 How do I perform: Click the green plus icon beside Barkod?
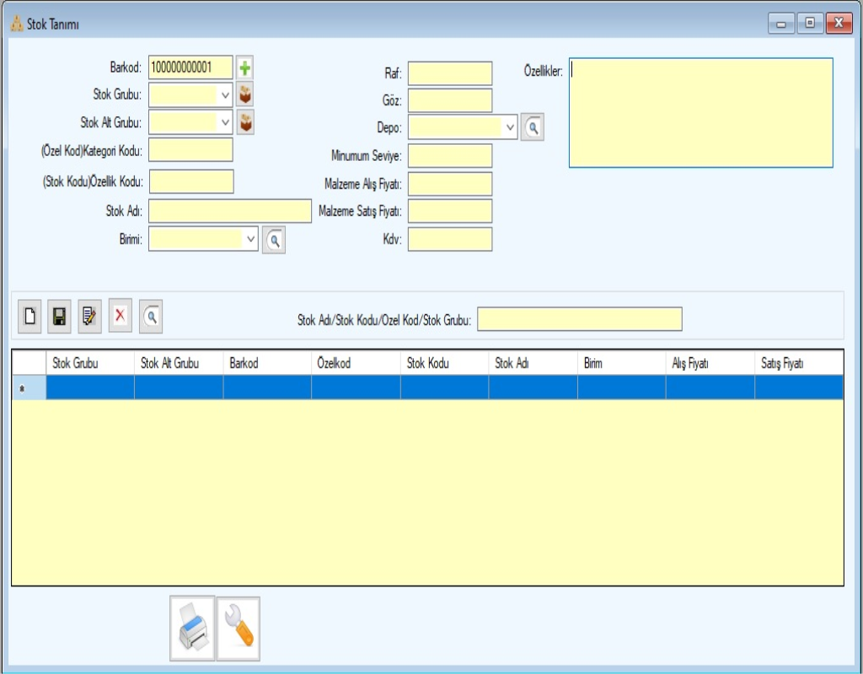click(244, 68)
